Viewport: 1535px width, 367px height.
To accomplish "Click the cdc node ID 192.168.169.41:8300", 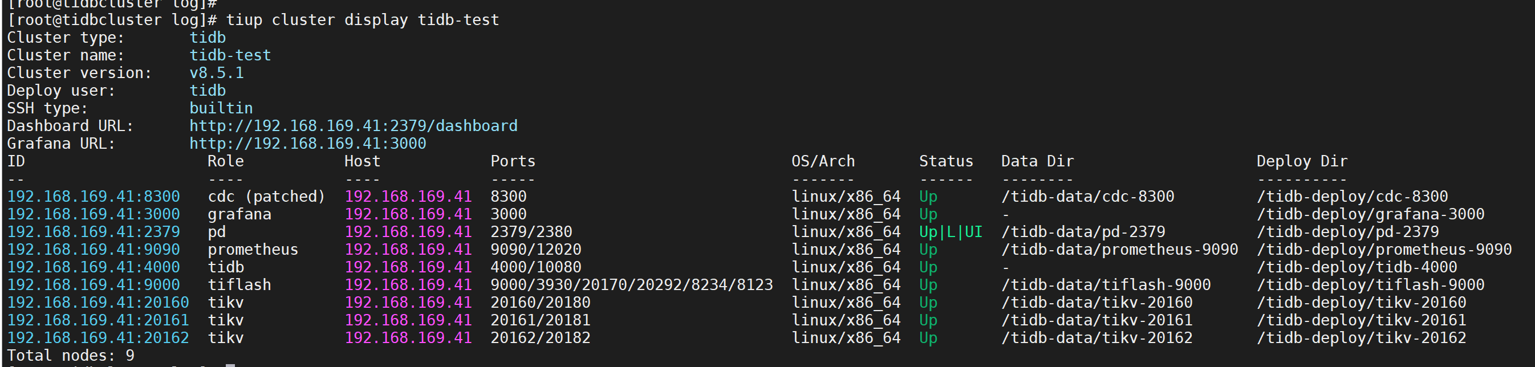I will (94, 197).
